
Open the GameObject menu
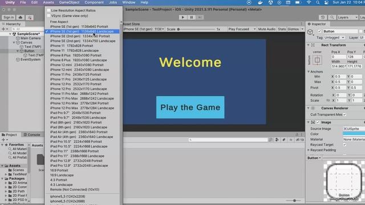pos(69,2)
